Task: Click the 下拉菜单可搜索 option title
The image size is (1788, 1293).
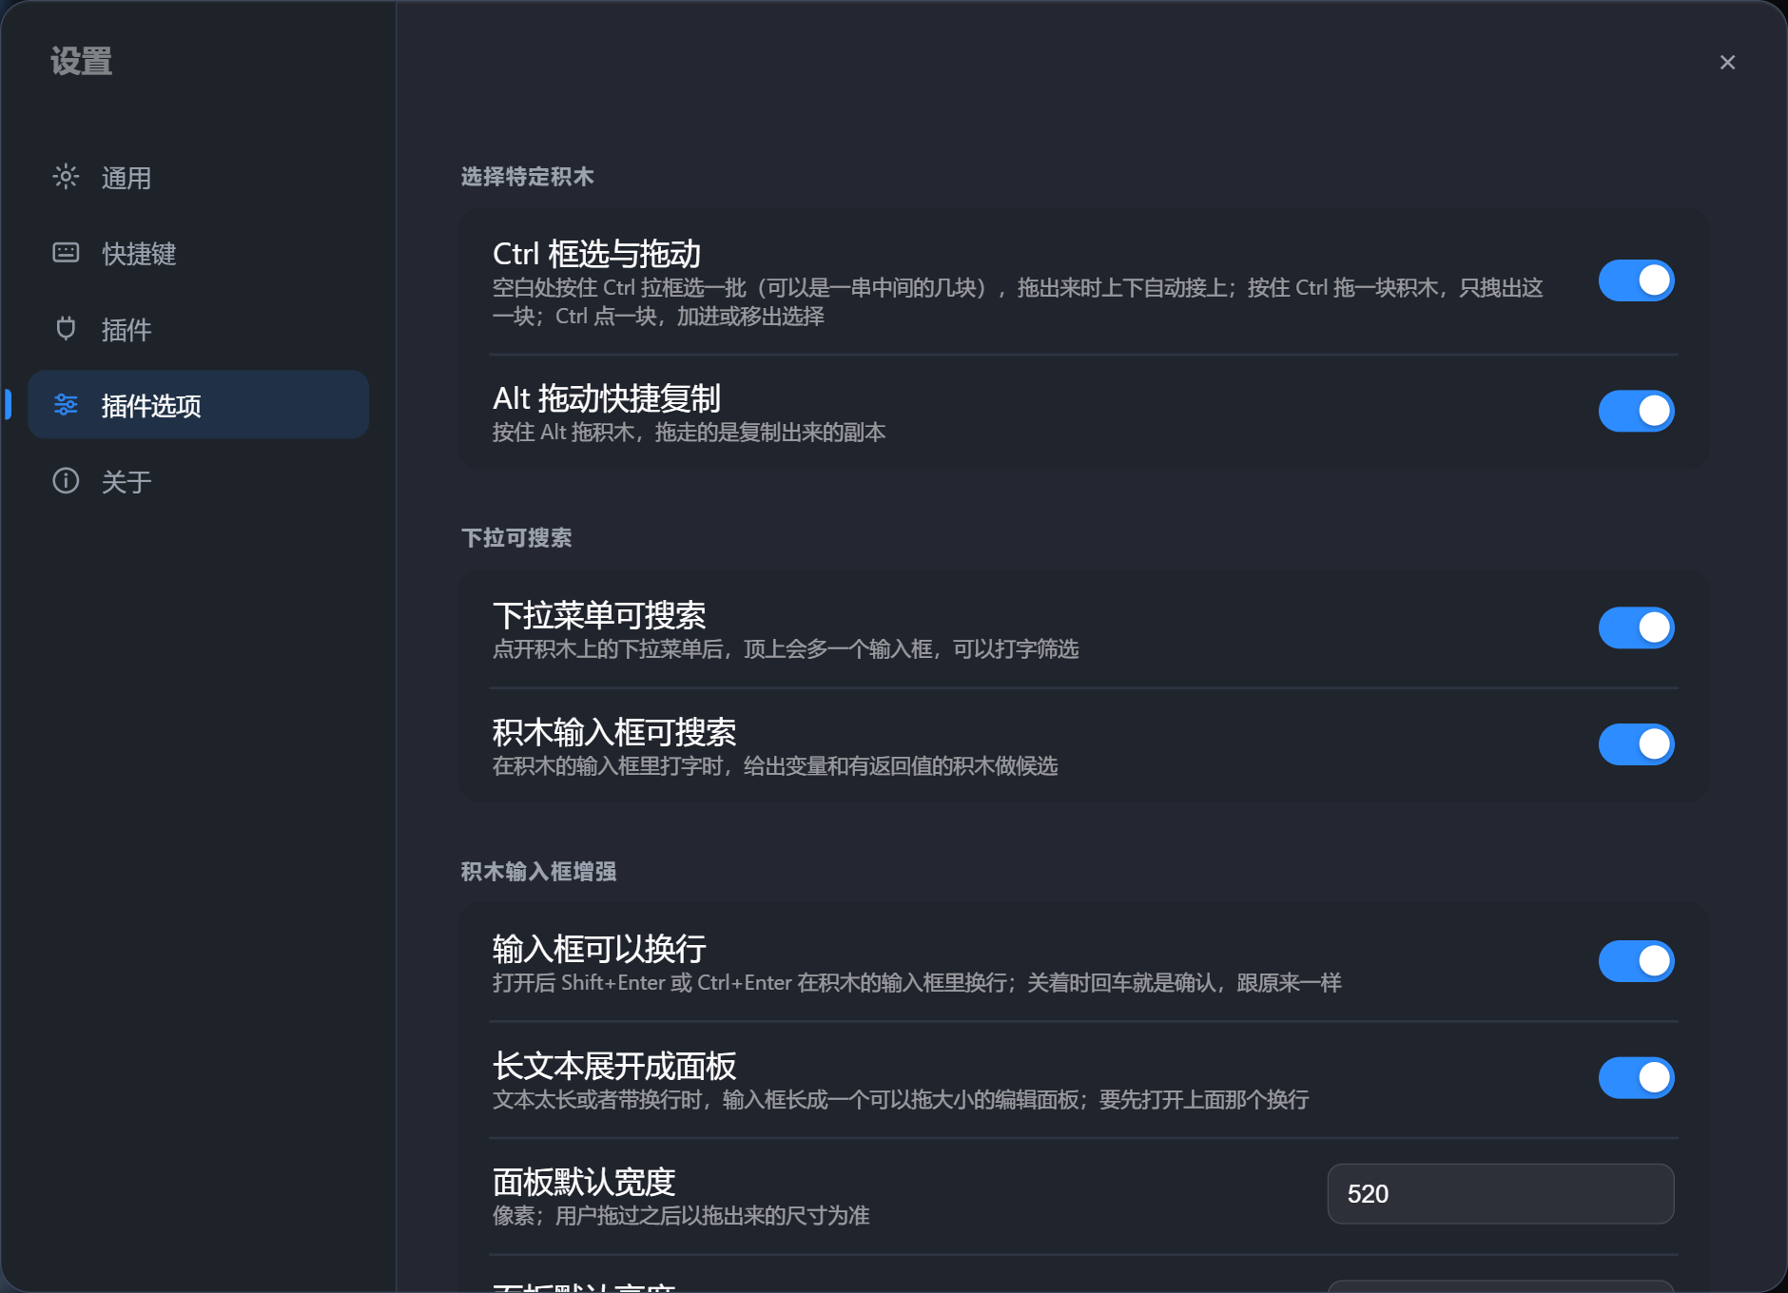Action: point(599,615)
